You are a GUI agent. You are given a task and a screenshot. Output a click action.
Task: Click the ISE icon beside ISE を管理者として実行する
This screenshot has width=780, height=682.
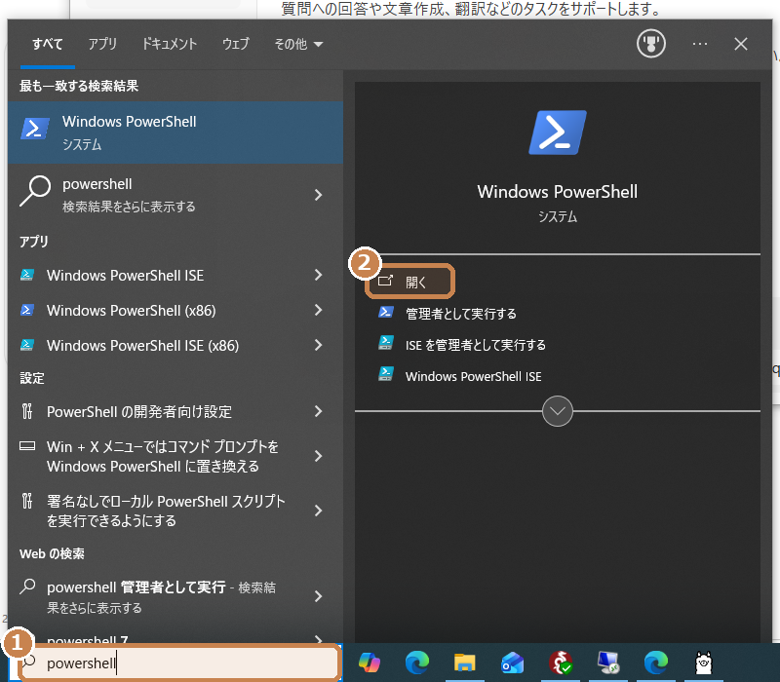pos(386,343)
